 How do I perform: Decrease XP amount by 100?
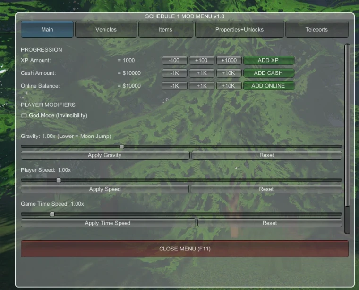point(175,60)
